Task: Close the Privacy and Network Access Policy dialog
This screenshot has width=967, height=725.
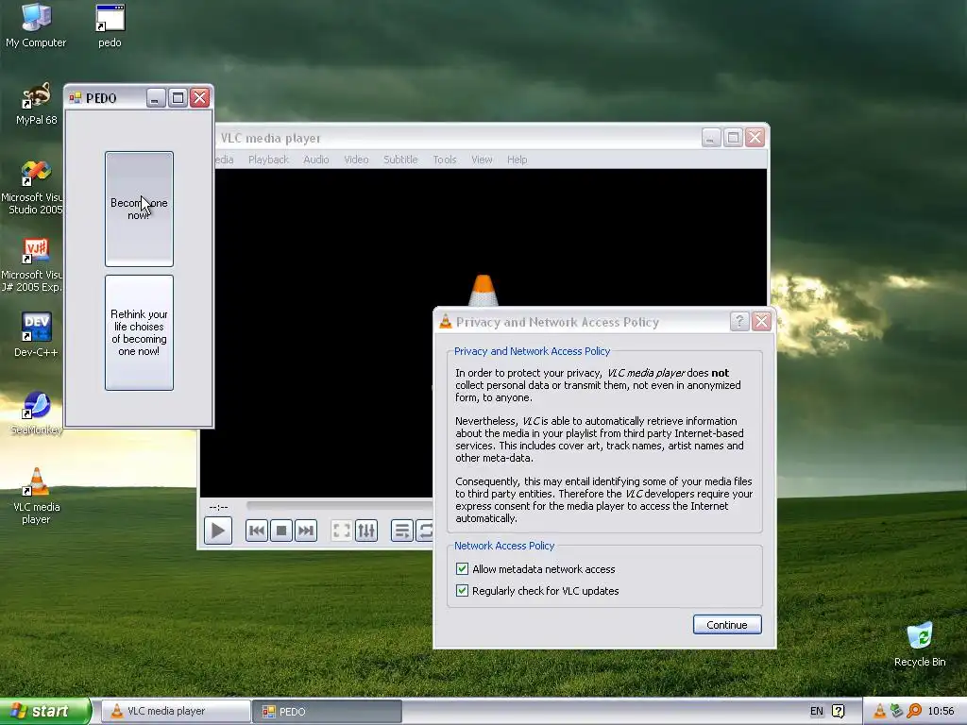Action: (x=762, y=321)
